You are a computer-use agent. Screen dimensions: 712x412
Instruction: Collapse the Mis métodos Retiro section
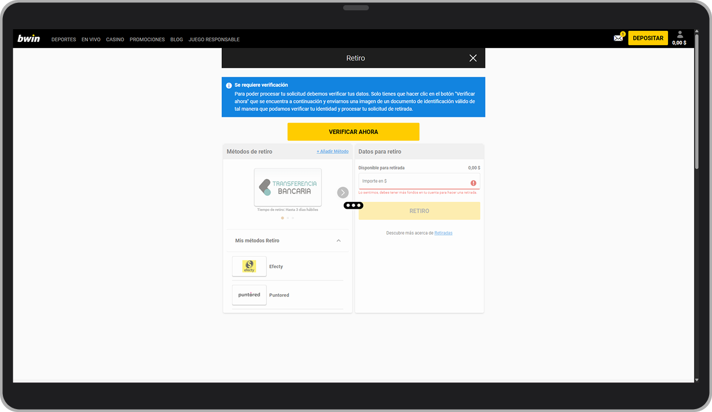pyautogui.click(x=338, y=240)
